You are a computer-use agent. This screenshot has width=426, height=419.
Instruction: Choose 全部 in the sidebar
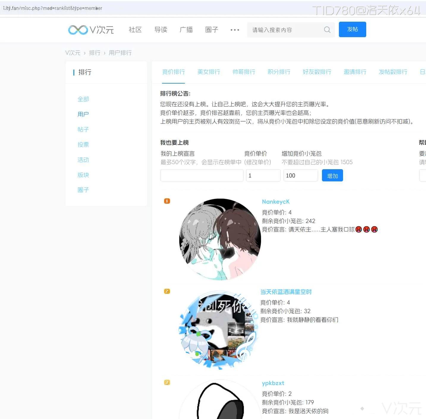click(83, 99)
